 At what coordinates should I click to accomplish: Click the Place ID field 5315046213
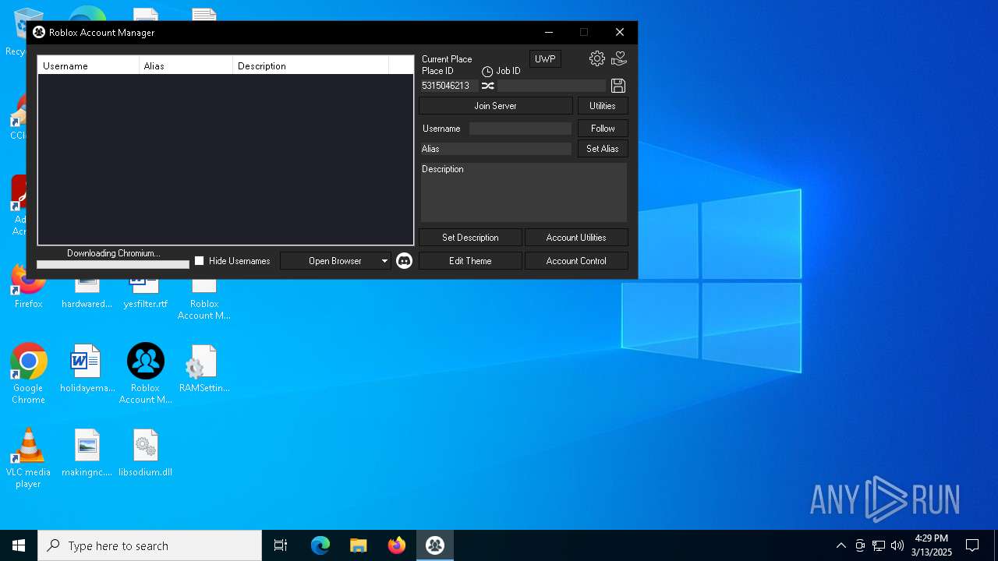click(x=449, y=86)
